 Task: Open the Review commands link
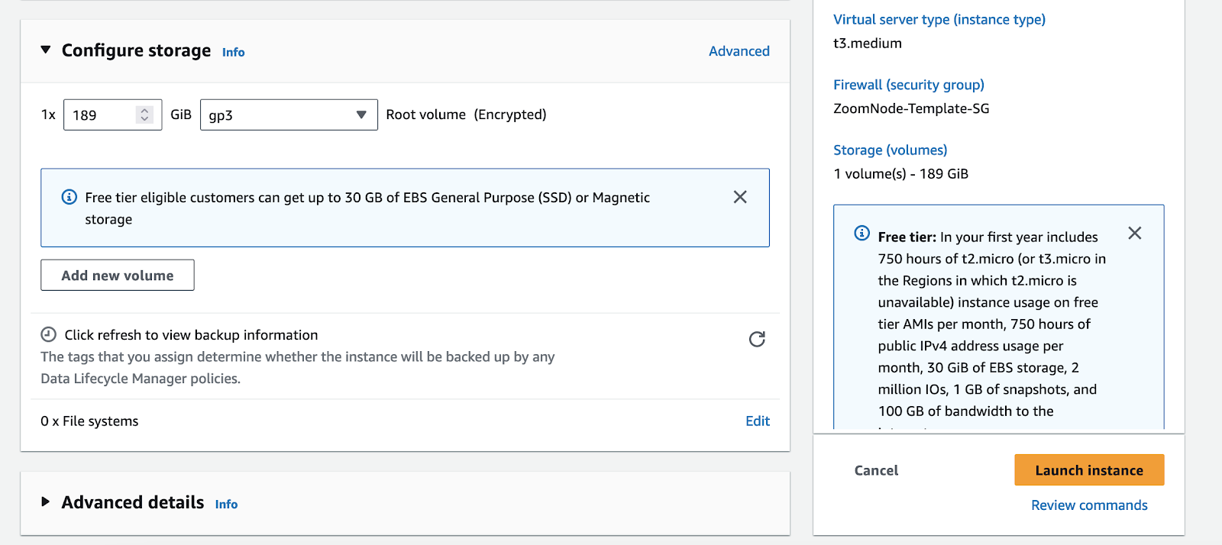click(x=1088, y=505)
